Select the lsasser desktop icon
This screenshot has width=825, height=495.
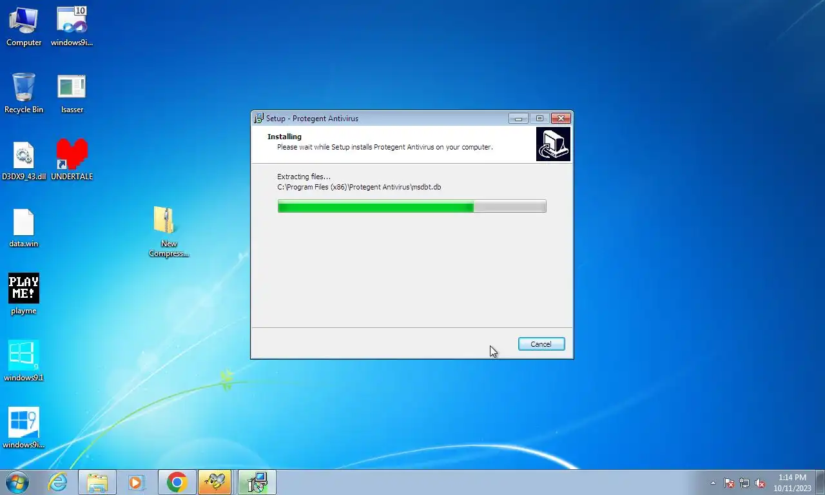72,94
